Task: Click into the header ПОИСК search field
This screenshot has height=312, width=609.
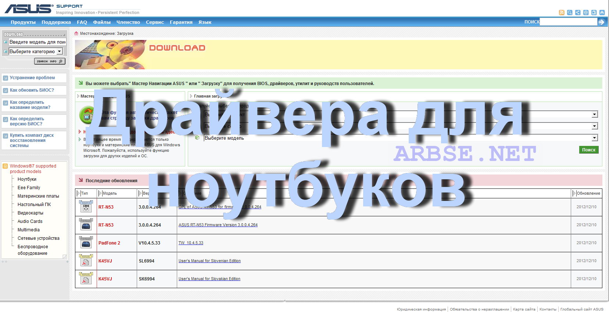Action: pos(568,22)
